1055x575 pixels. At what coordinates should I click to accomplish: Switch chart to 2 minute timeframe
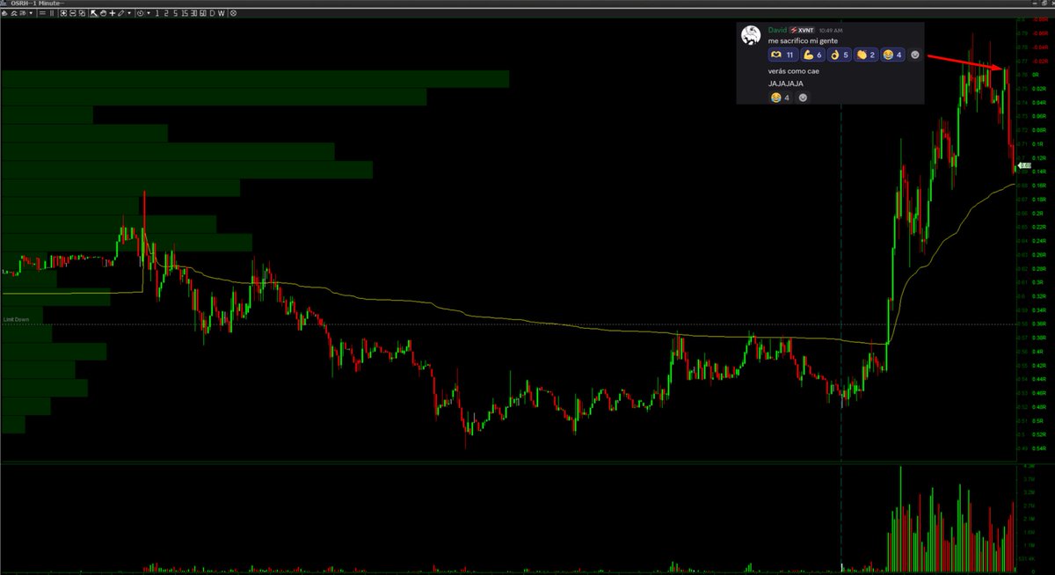click(166, 13)
